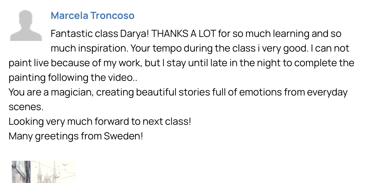Click the "Many greetings from Sweden!" line
Screen dimensions: 378x183
coord(76,136)
